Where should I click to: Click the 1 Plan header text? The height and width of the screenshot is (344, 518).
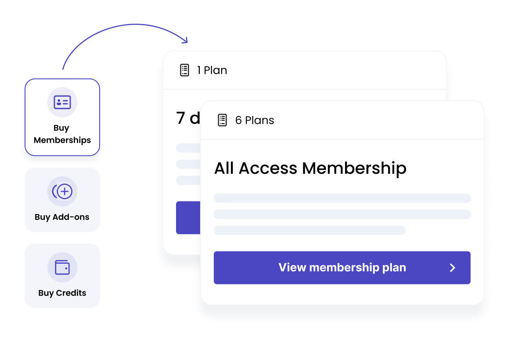212,70
